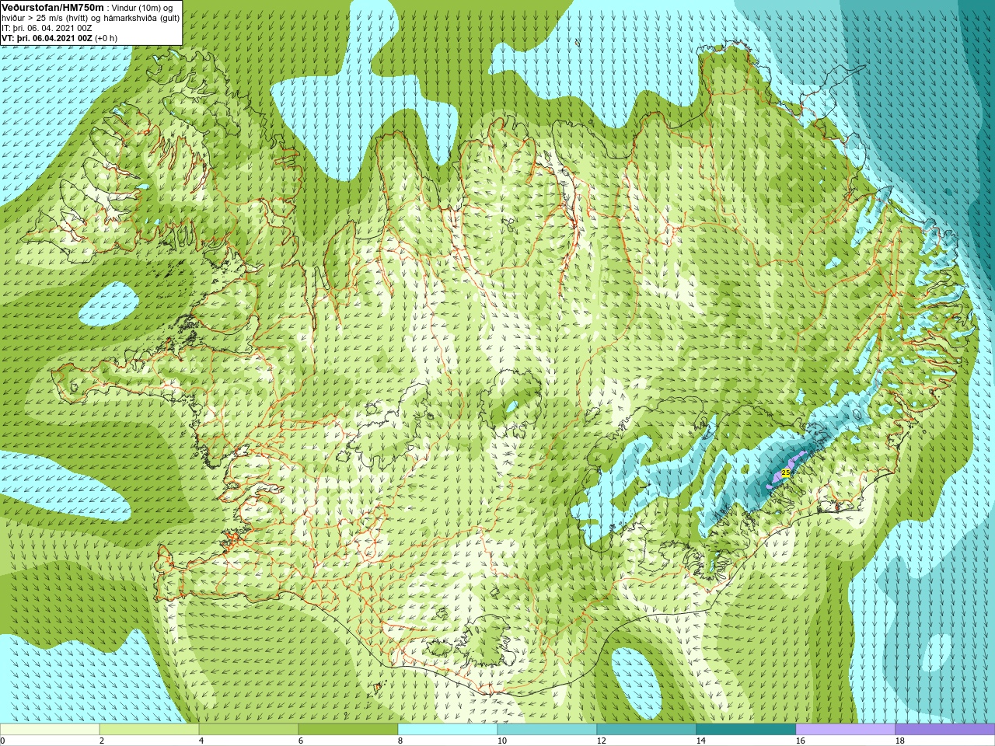Select the medium green 4–6 m/s legend band
The width and height of the screenshot is (995, 746).
[x=249, y=730]
